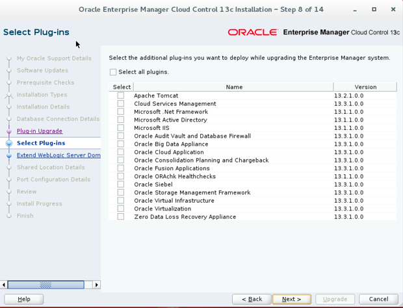Open the Plug-in Upgrade step link

(40, 131)
